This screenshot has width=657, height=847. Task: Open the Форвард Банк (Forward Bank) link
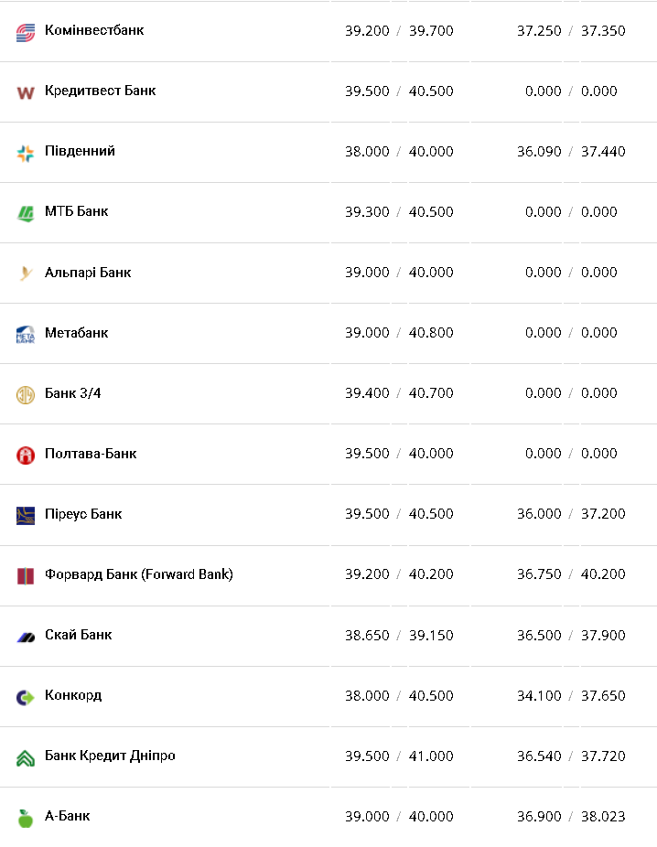(139, 574)
